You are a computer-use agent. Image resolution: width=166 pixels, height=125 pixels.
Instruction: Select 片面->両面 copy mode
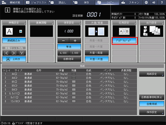click(97, 53)
